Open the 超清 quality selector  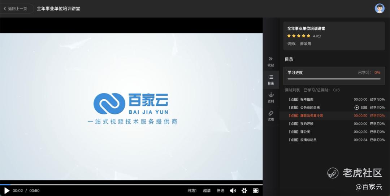tap(207, 191)
